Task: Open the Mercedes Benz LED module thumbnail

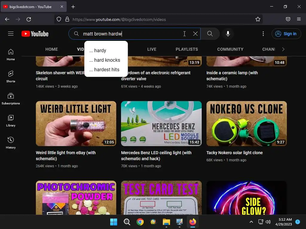Action: click(x=161, y=123)
